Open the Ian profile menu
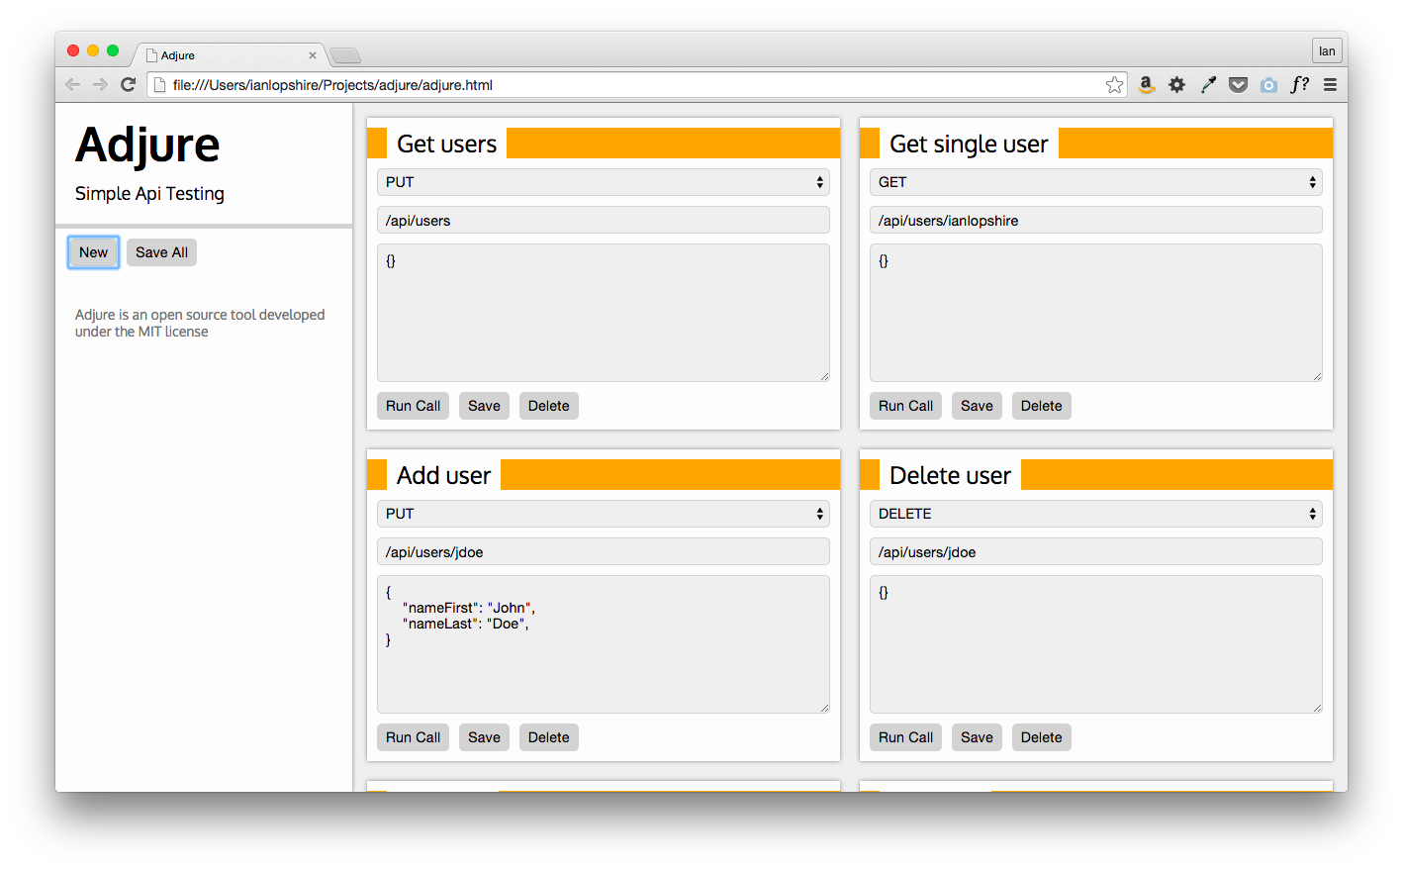This screenshot has width=1403, height=871. [1327, 49]
